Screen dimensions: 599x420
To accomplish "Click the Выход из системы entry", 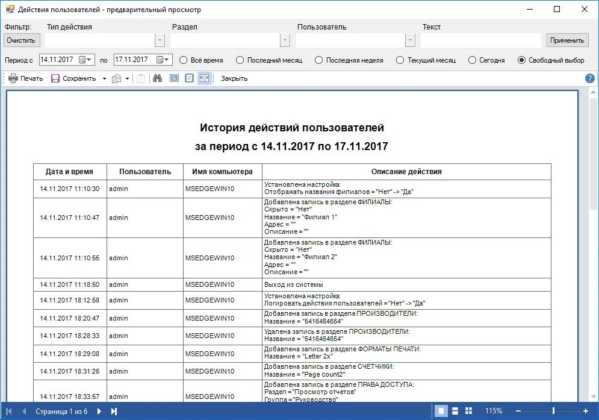I will (x=293, y=284).
